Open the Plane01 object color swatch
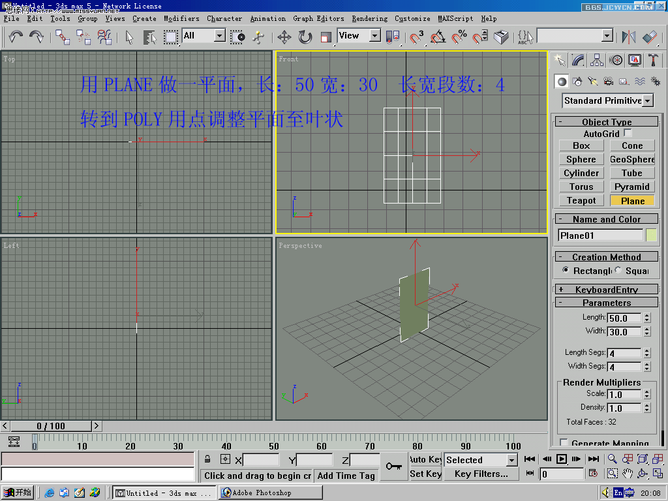The image size is (668, 501). [652, 235]
